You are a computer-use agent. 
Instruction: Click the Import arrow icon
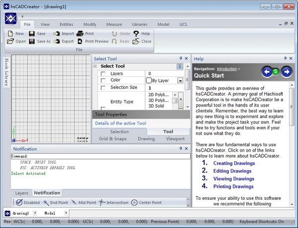pos(56,34)
